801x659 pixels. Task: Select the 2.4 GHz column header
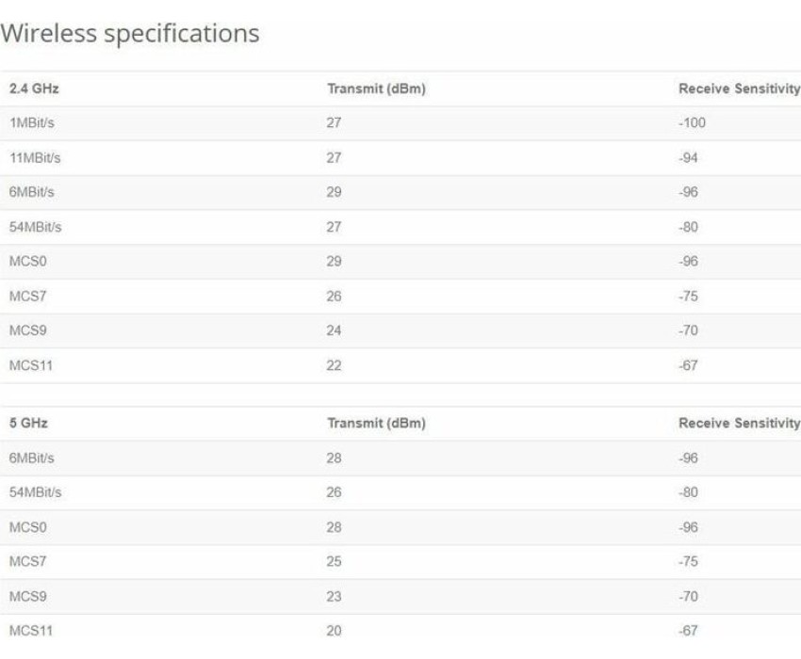pos(34,88)
